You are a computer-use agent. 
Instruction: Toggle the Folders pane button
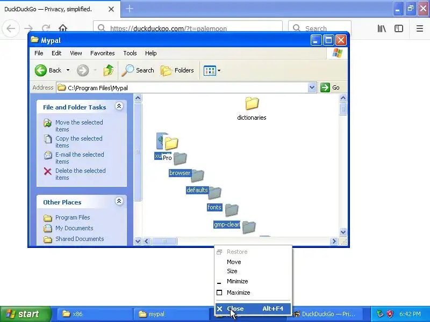click(177, 70)
